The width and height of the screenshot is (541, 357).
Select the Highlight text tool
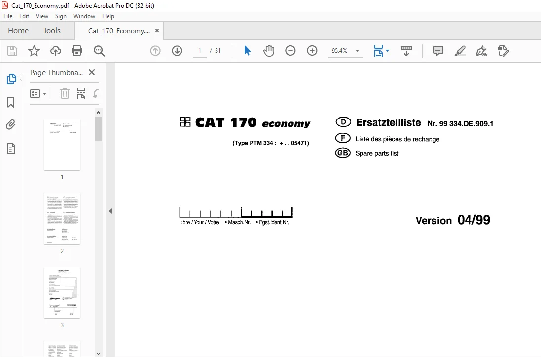pos(460,51)
